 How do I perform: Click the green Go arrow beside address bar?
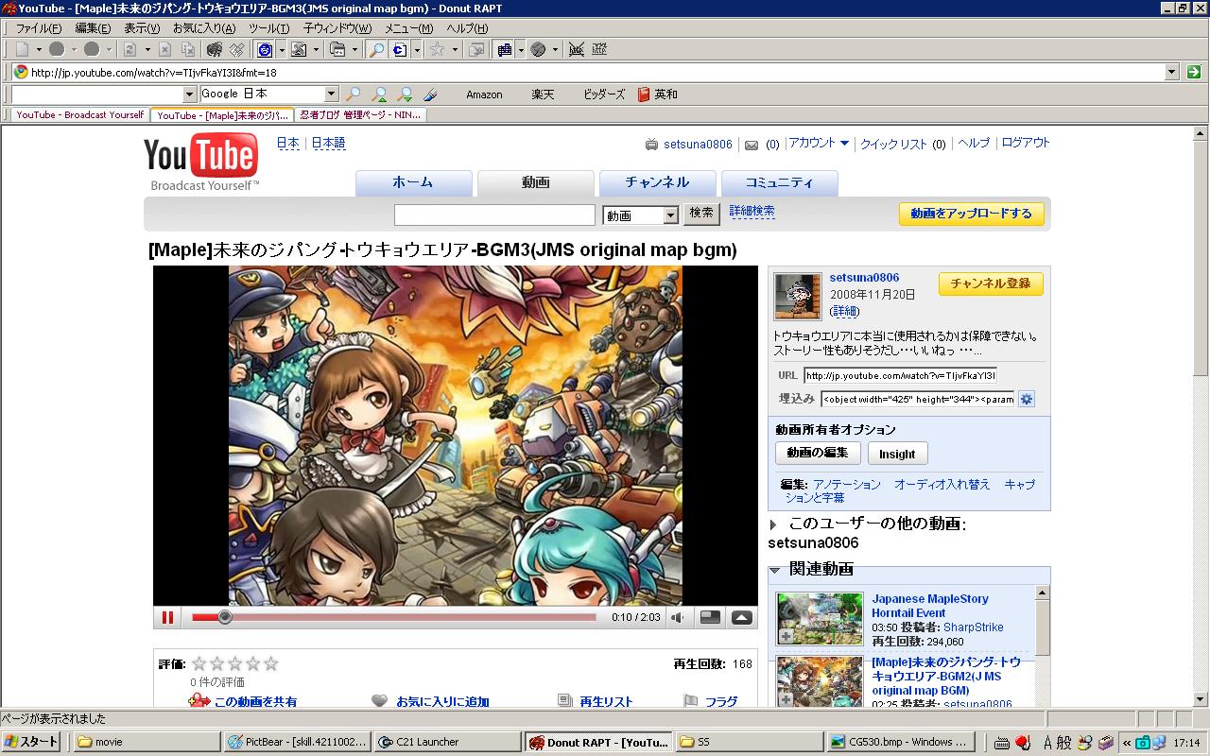pyautogui.click(x=1193, y=72)
